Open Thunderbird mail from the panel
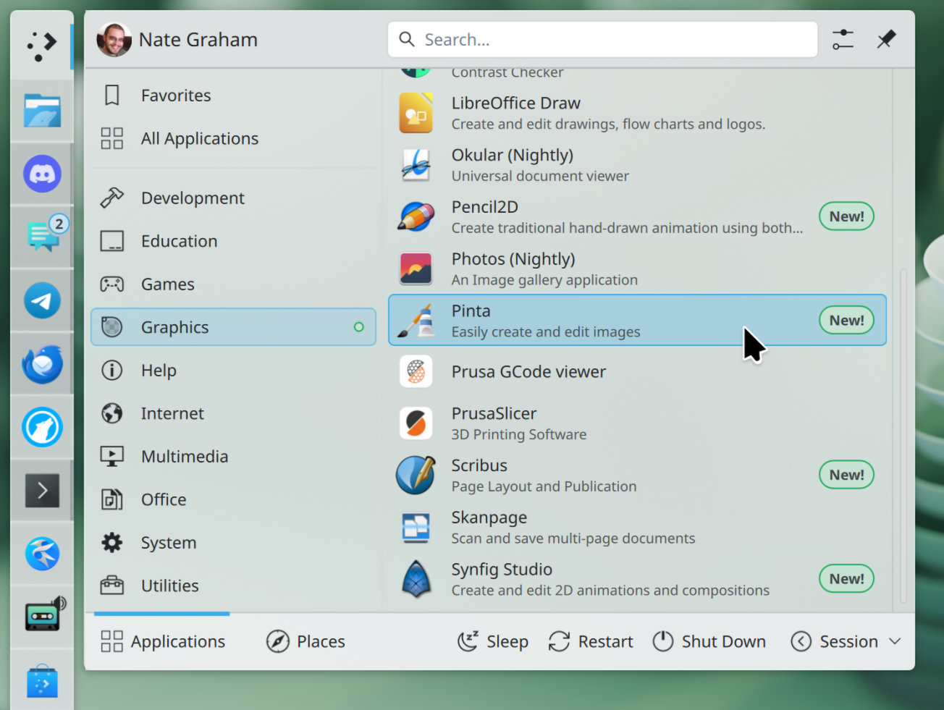 42,364
